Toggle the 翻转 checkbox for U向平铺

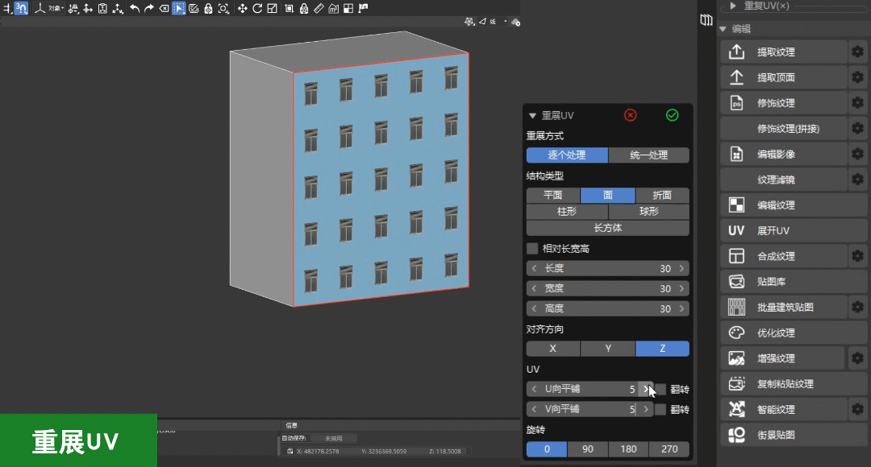pyautogui.click(x=661, y=389)
